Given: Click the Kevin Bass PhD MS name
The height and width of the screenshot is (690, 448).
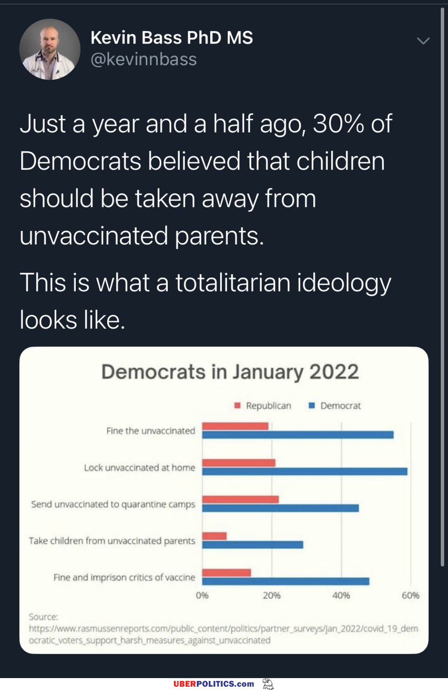Looking at the screenshot, I should (x=172, y=38).
